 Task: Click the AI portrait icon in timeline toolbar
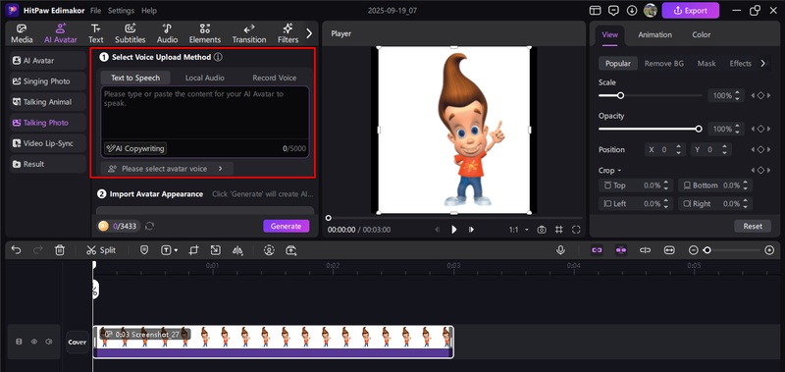coord(269,250)
